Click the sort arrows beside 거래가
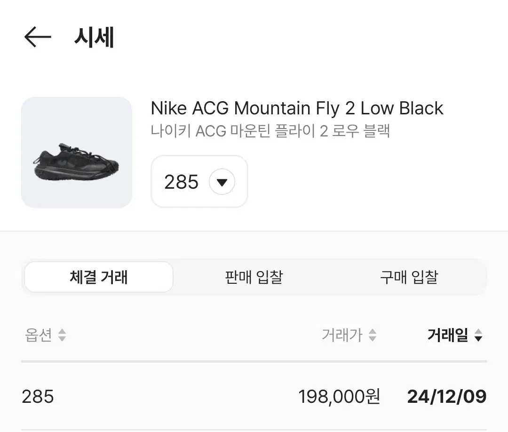This screenshot has width=508, height=432. point(373,335)
